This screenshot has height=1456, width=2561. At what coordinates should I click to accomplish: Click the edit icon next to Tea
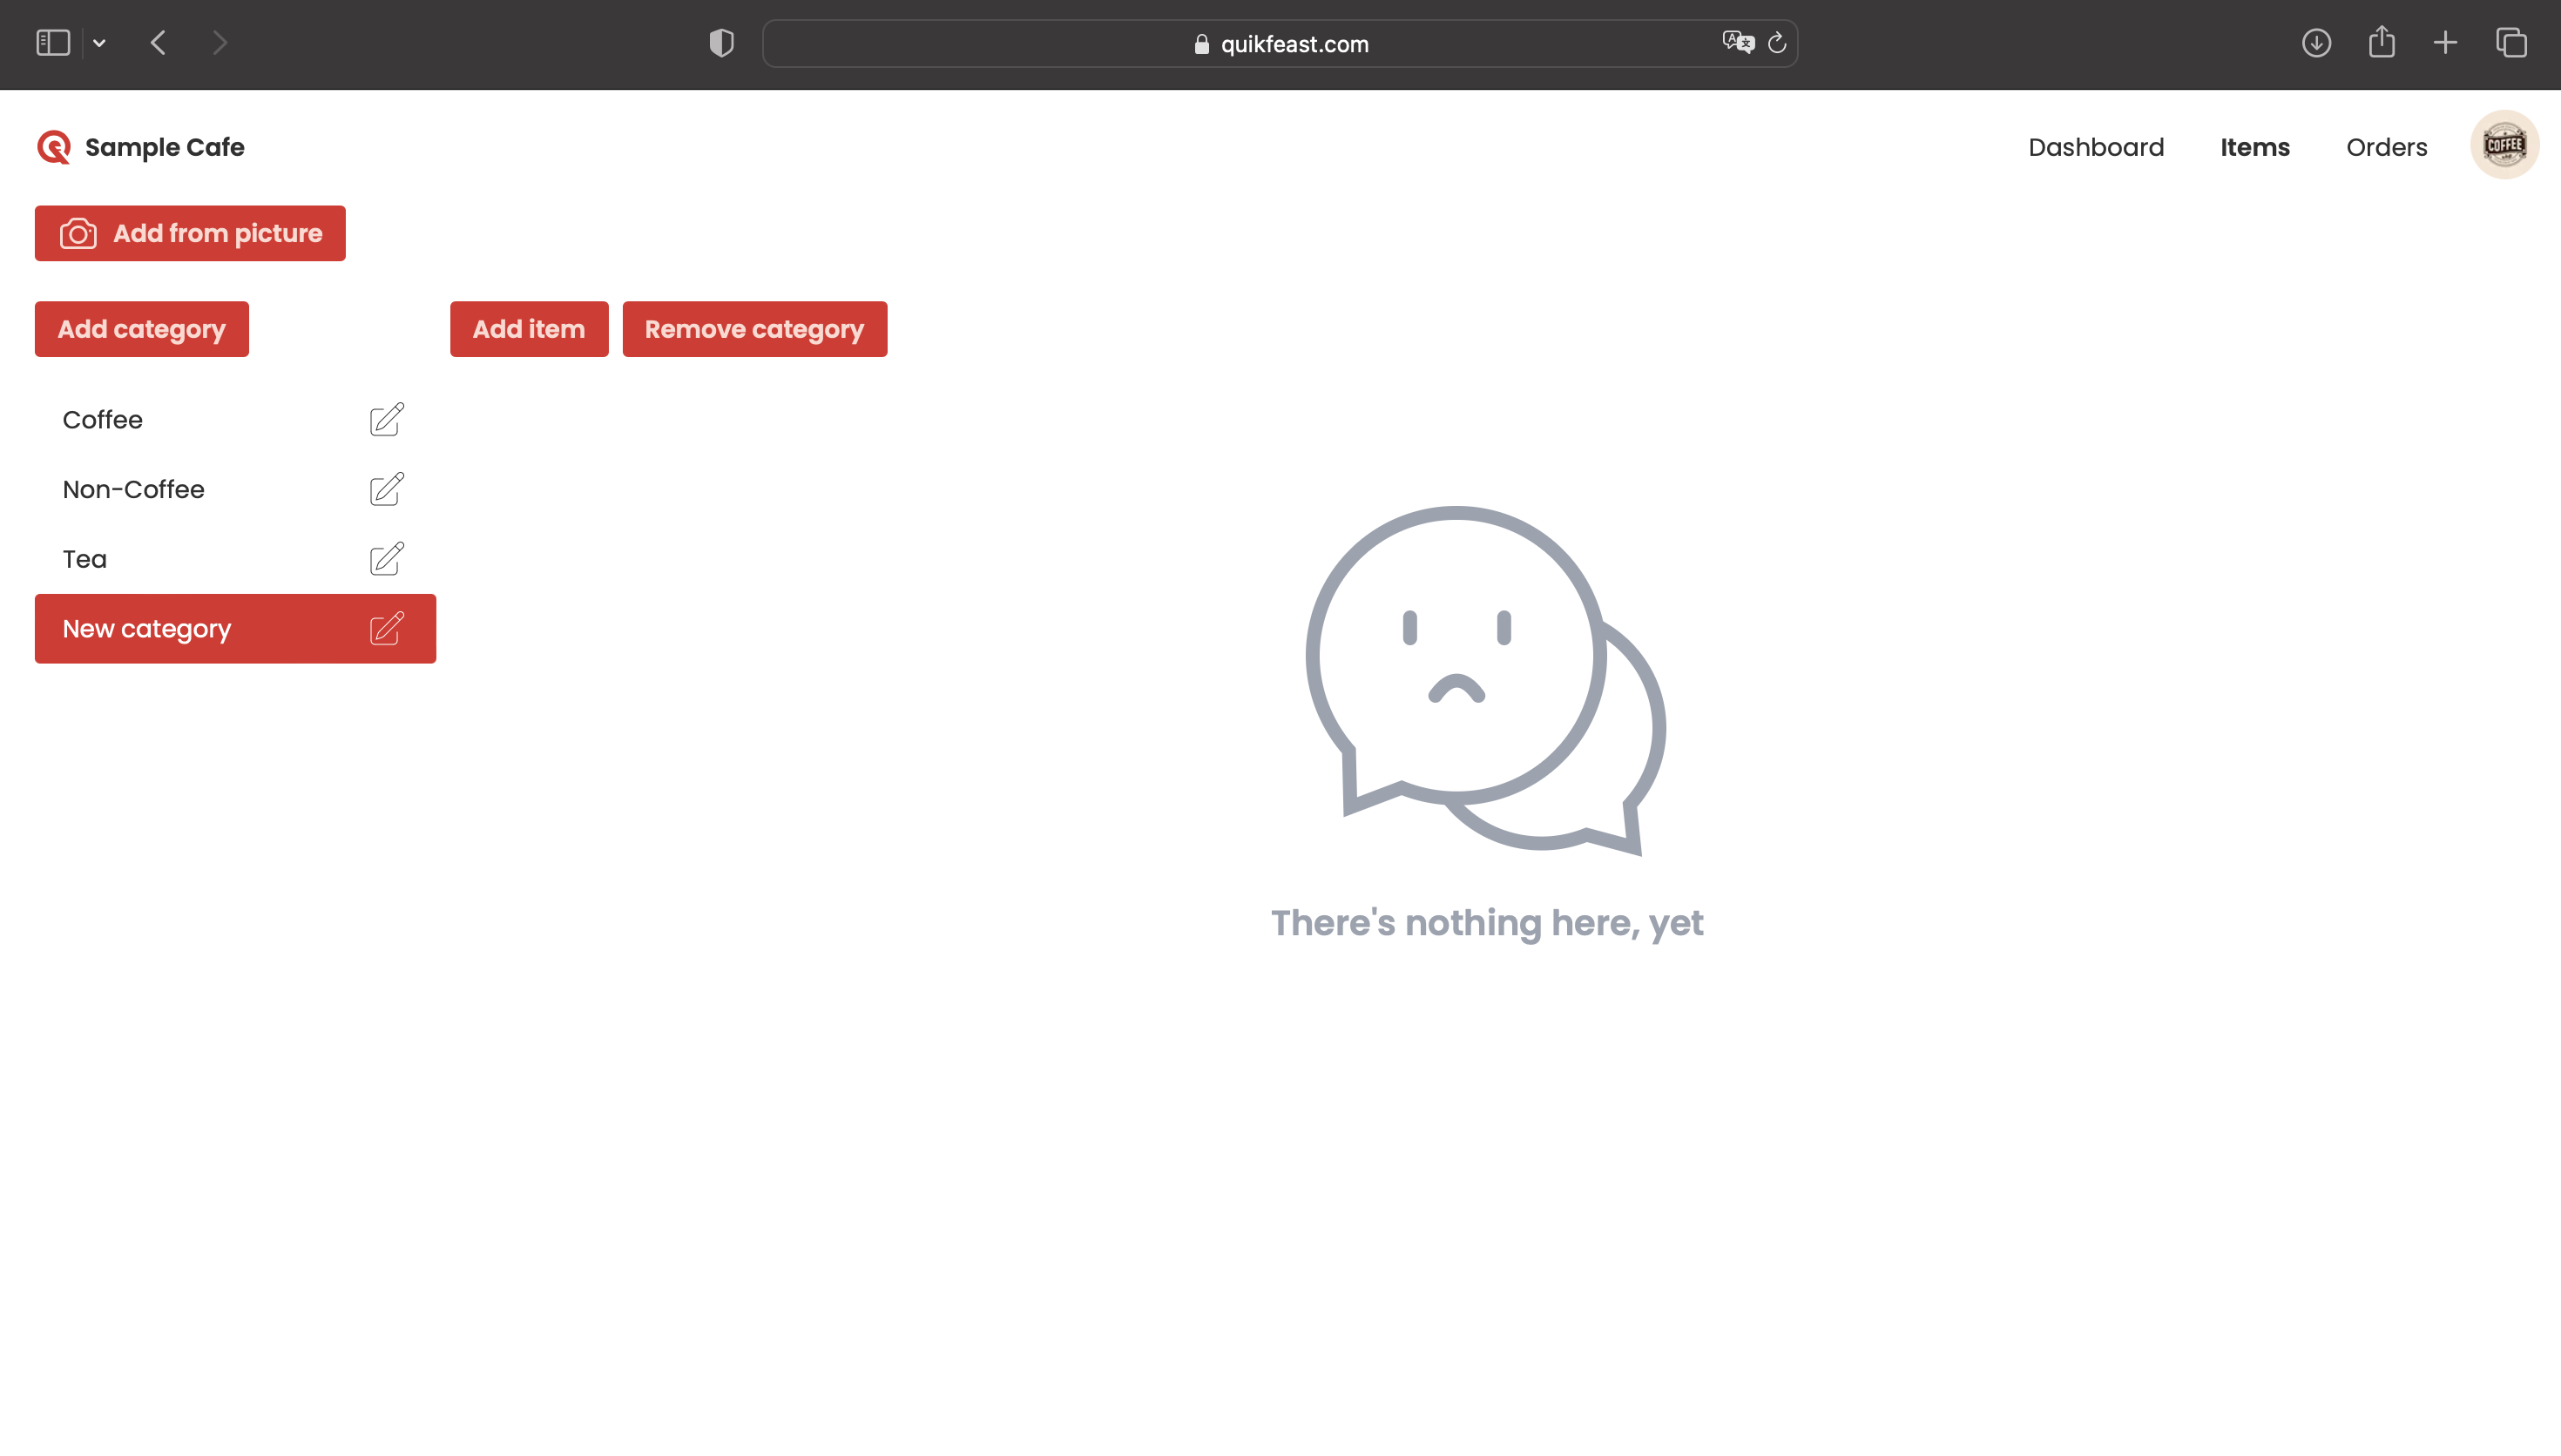[x=385, y=559]
